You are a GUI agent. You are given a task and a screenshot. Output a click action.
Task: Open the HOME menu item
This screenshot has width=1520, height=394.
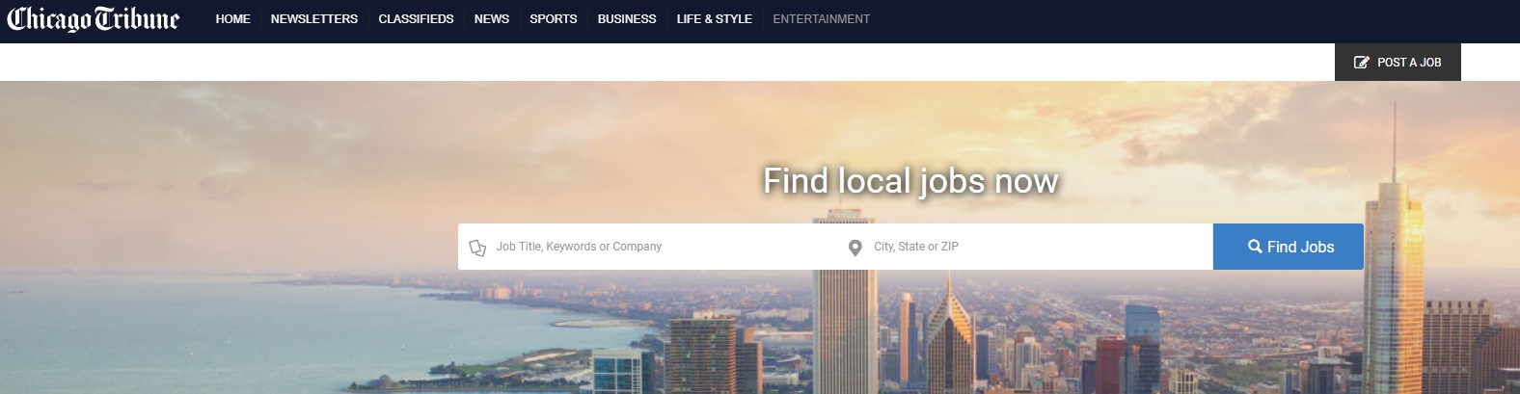232,19
